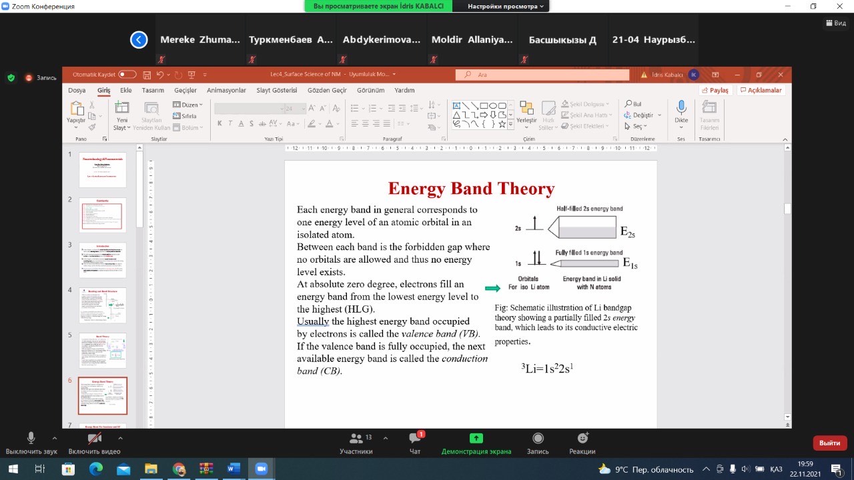Expand audio options arrow beside microphone
The height and width of the screenshot is (480, 854).
[55, 438]
